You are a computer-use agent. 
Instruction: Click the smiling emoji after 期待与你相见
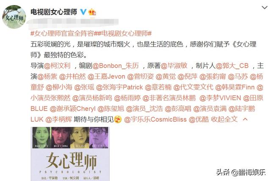click(x=118, y=119)
